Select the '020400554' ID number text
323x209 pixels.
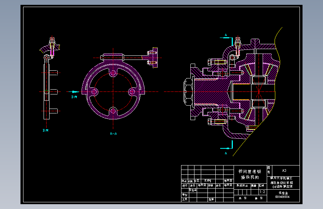click(282, 197)
